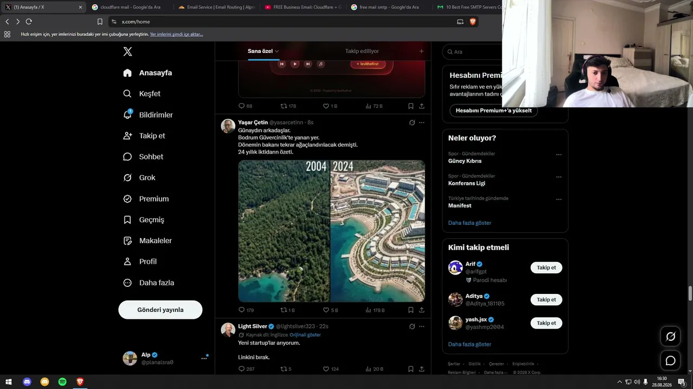Share Yaşar Çetin's post
Viewport: 693px width, 389px height.
coord(422,310)
